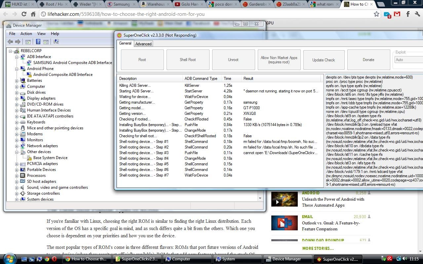Open the MORE STORIES link

coord(318,248)
